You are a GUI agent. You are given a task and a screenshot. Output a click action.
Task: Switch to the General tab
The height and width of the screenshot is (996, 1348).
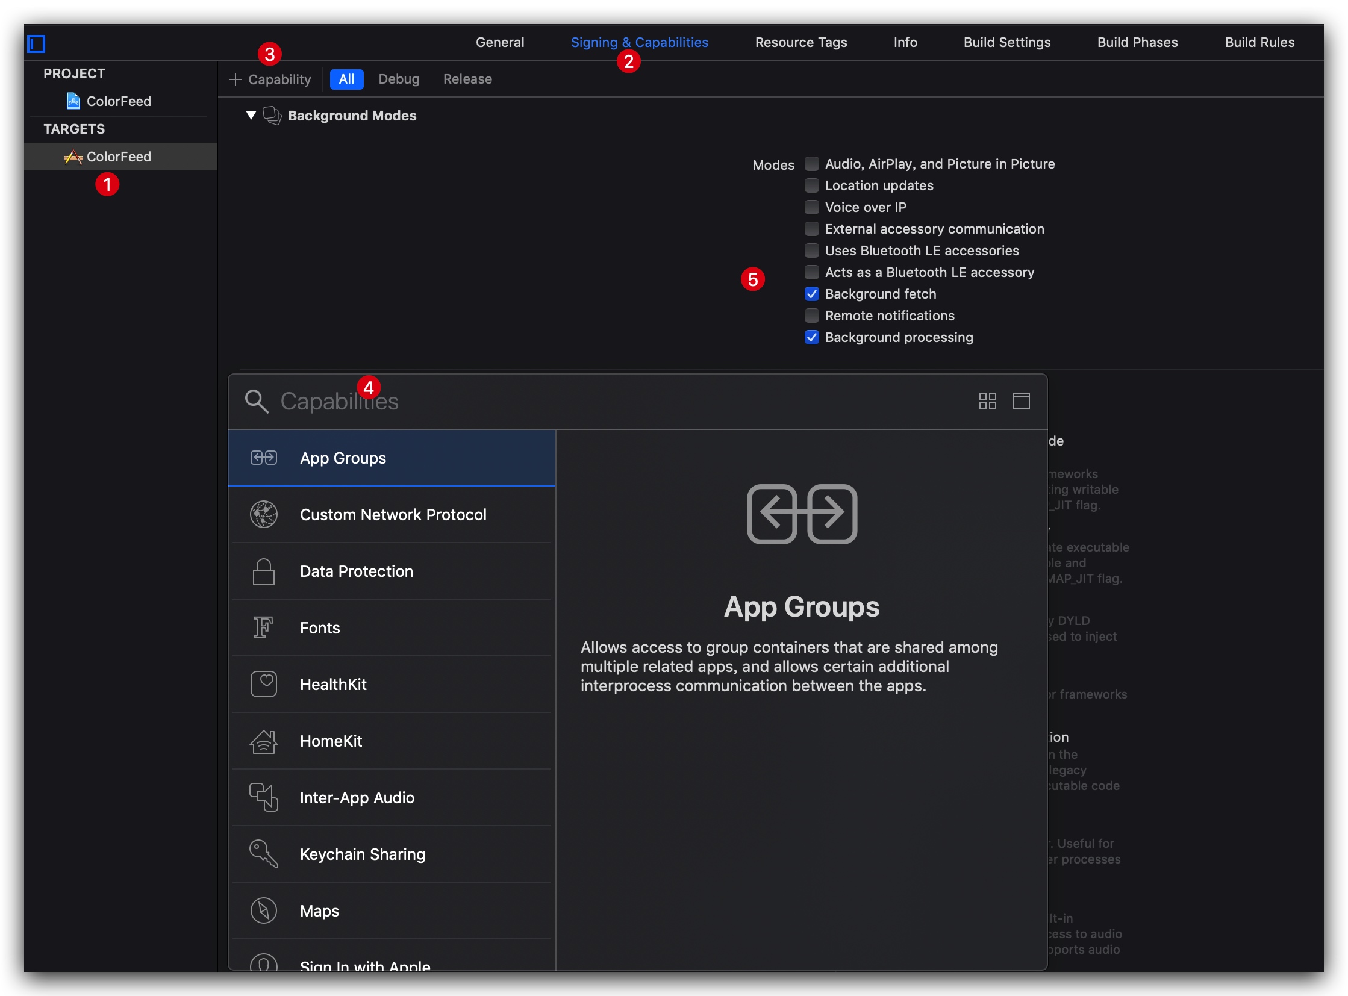click(499, 42)
